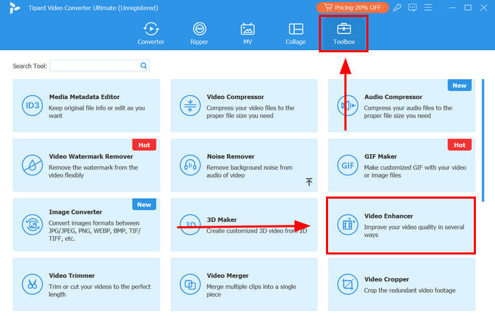Click the Tipard app logo
This screenshot has width=495, height=316.
[x=14, y=8]
